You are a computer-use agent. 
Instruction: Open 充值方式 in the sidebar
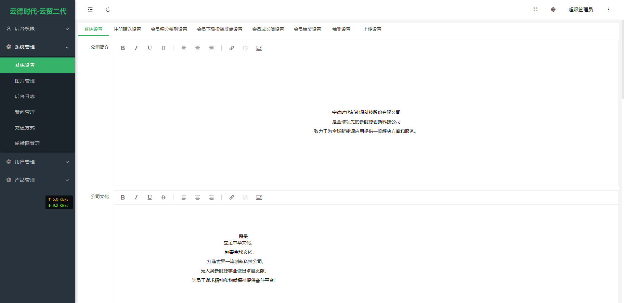(37, 128)
